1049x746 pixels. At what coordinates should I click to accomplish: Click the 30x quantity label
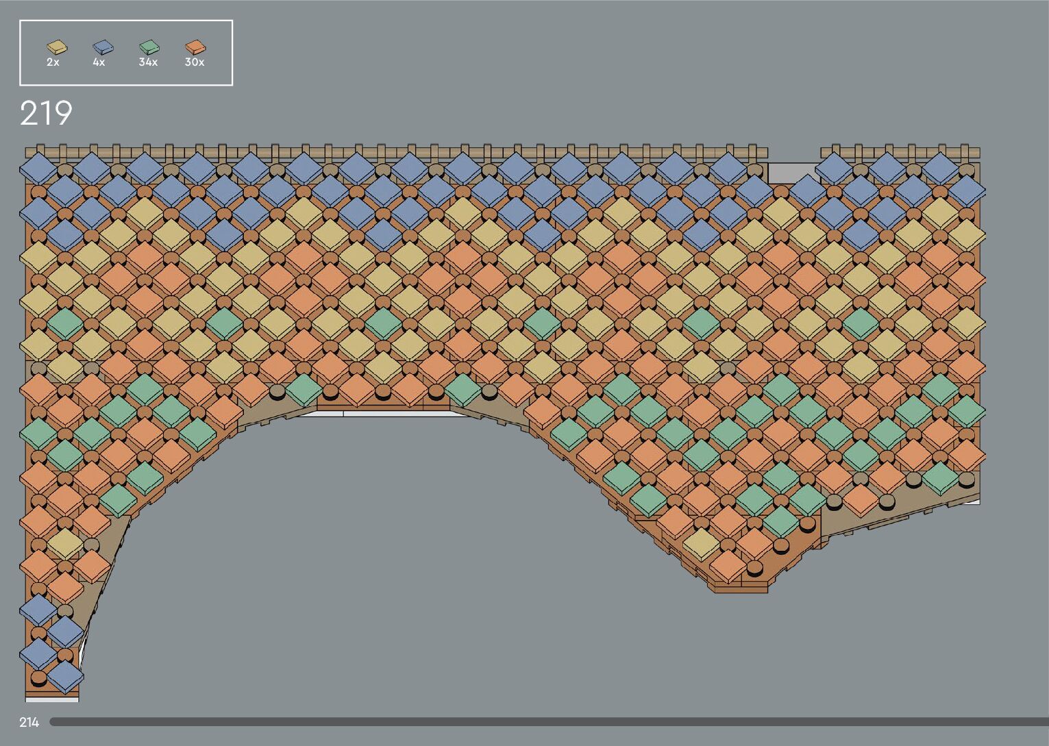195,62
